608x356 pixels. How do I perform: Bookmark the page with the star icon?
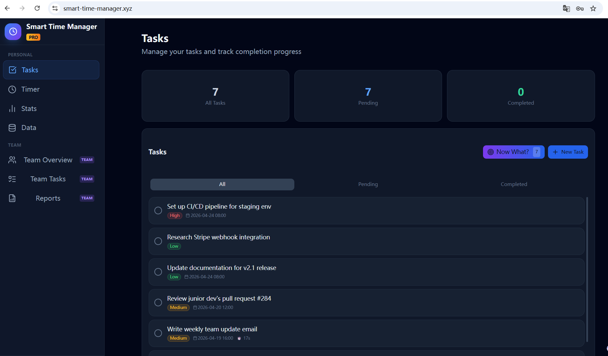tap(593, 8)
